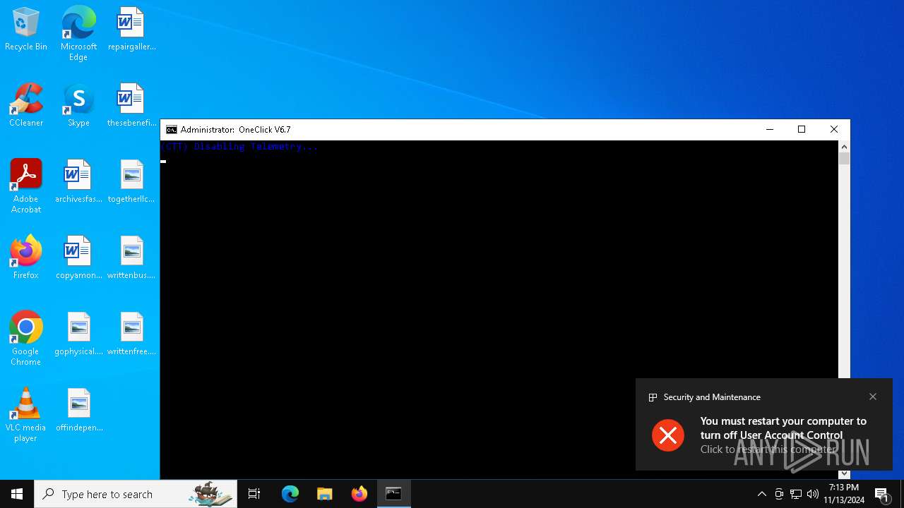
Task: Click the red error icon in notification
Action: tap(668, 435)
